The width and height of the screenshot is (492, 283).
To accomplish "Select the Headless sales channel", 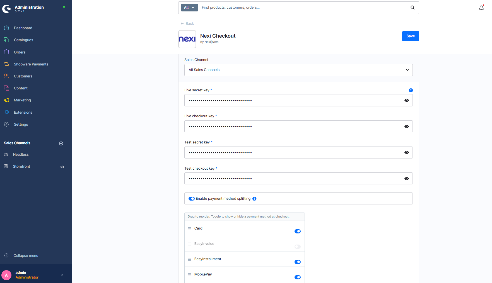I will (21, 154).
